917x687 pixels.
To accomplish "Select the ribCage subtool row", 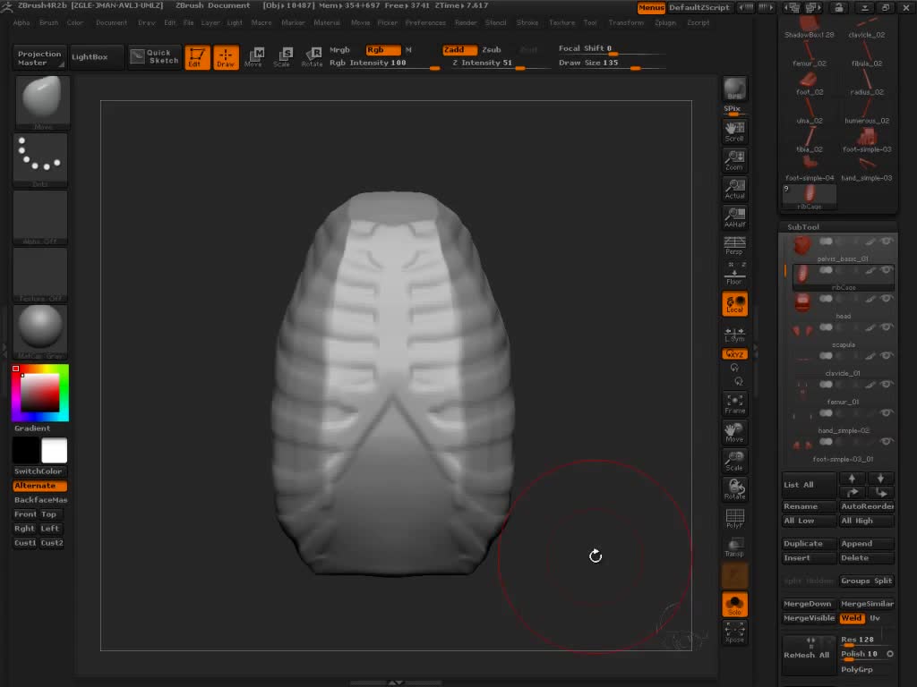I will (x=843, y=276).
